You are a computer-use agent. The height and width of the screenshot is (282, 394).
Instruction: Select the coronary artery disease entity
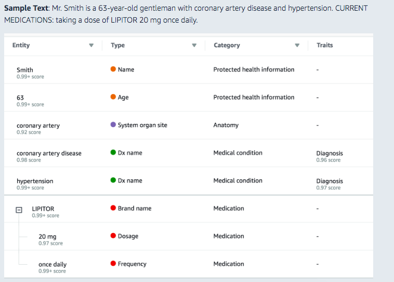point(49,153)
